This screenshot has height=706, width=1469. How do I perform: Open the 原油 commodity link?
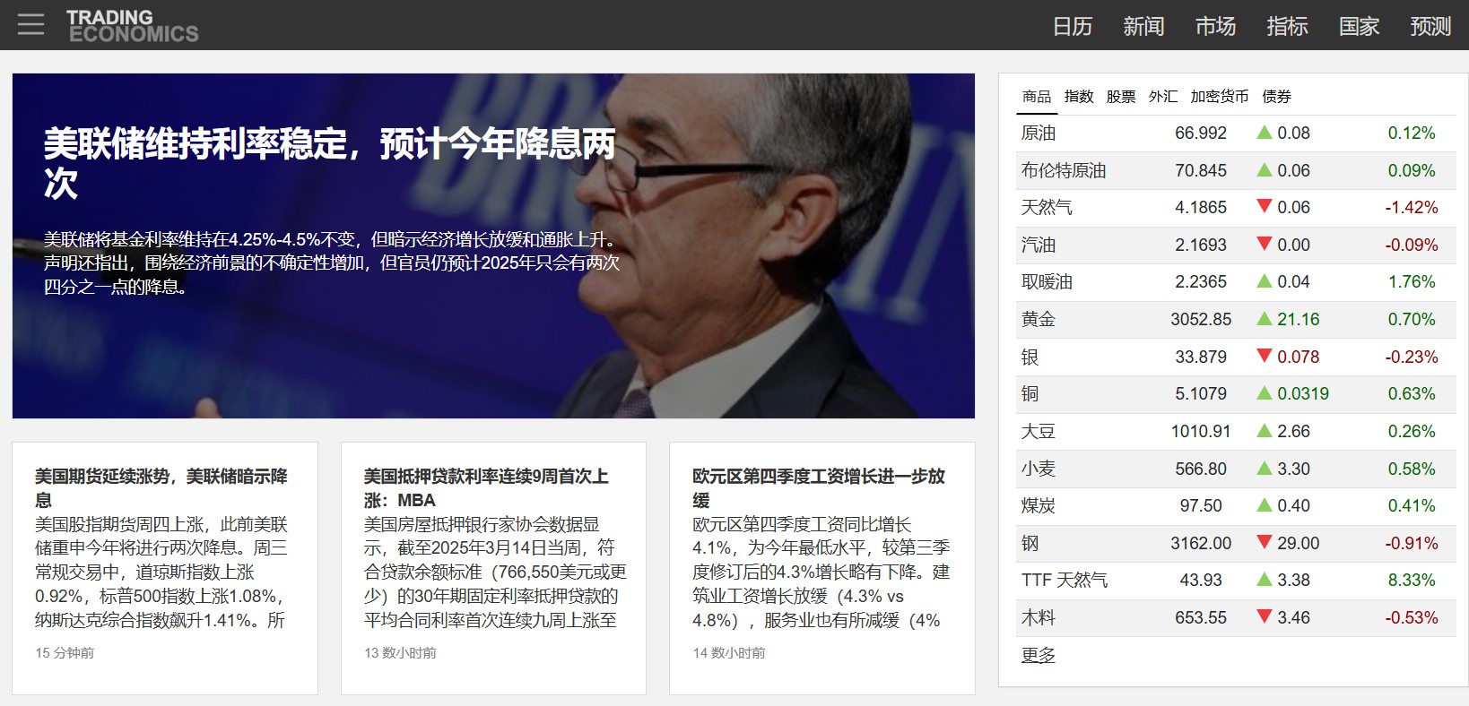[x=1039, y=133]
